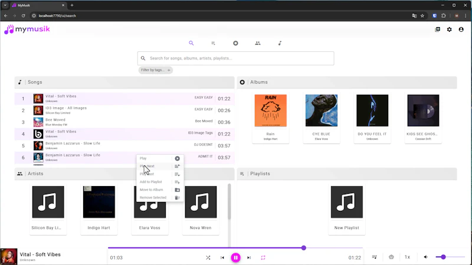Seek on the playback progress bar
Screen dimensions: 472x265
coord(235,248)
